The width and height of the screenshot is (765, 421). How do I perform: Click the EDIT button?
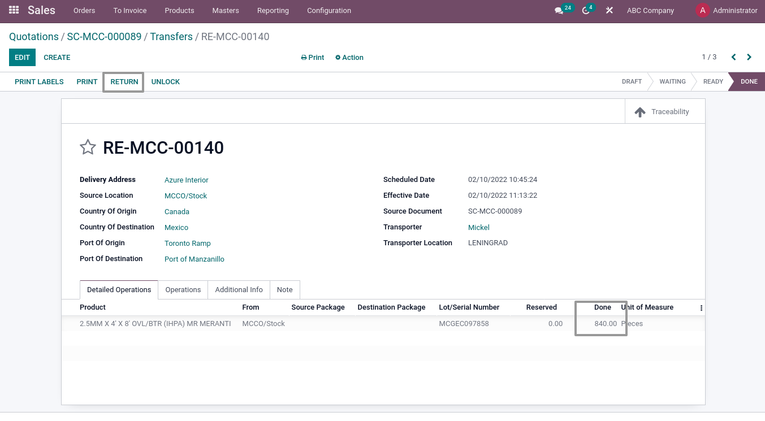click(x=22, y=57)
